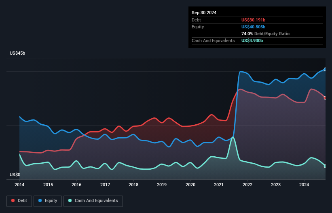This screenshot has height=213, width=332.
Task: Click the Equity label in tooltip
Action: pos(198,27)
